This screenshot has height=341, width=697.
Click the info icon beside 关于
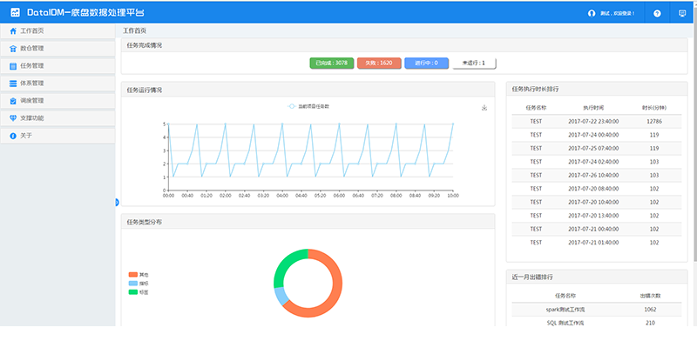[x=13, y=136]
